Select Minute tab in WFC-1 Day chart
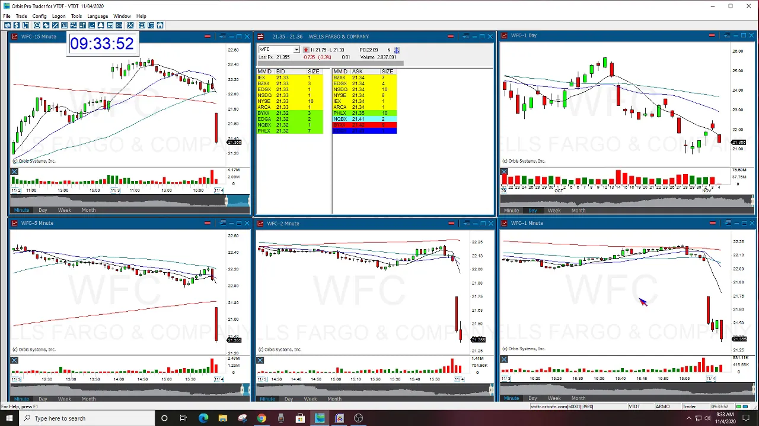Image resolution: width=759 pixels, height=426 pixels. click(511, 211)
